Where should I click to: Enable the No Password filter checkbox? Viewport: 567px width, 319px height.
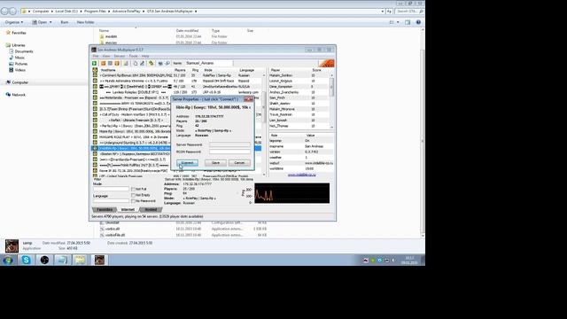coord(133,201)
